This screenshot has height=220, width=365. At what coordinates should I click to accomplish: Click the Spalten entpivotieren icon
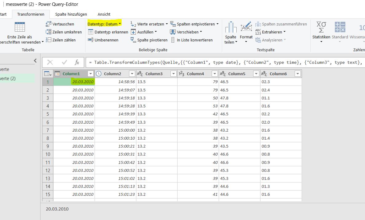coord(173,24)
